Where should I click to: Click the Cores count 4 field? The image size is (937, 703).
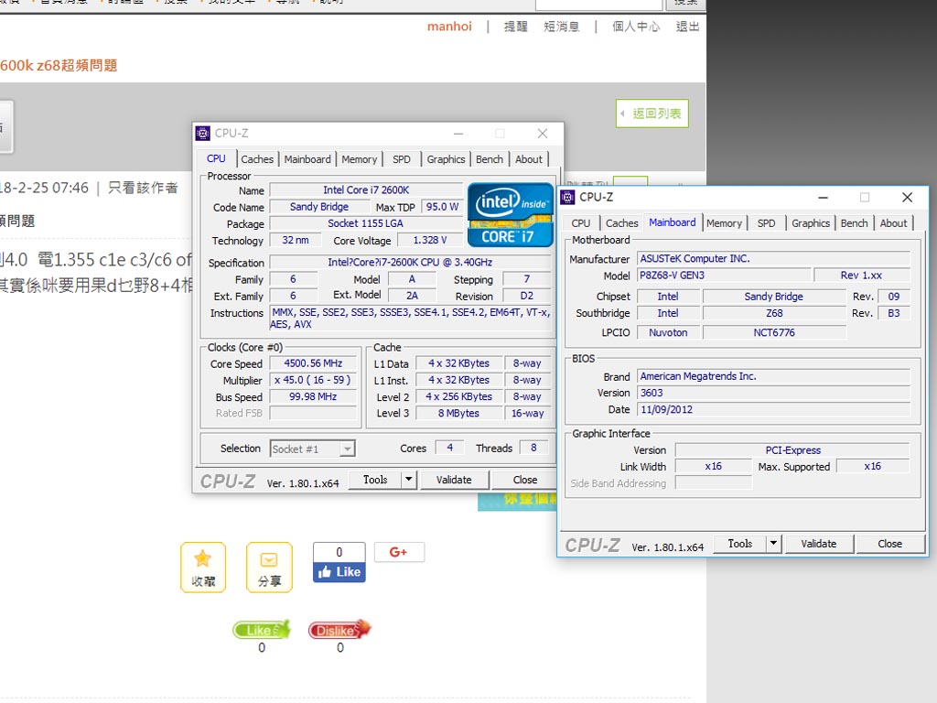point(449,448)
